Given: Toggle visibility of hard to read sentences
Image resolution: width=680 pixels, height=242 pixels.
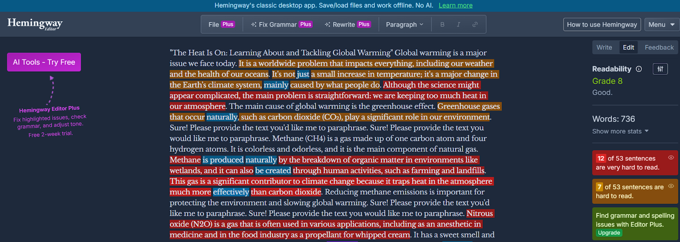Looking at the screenshot, I should coord(671,186).
